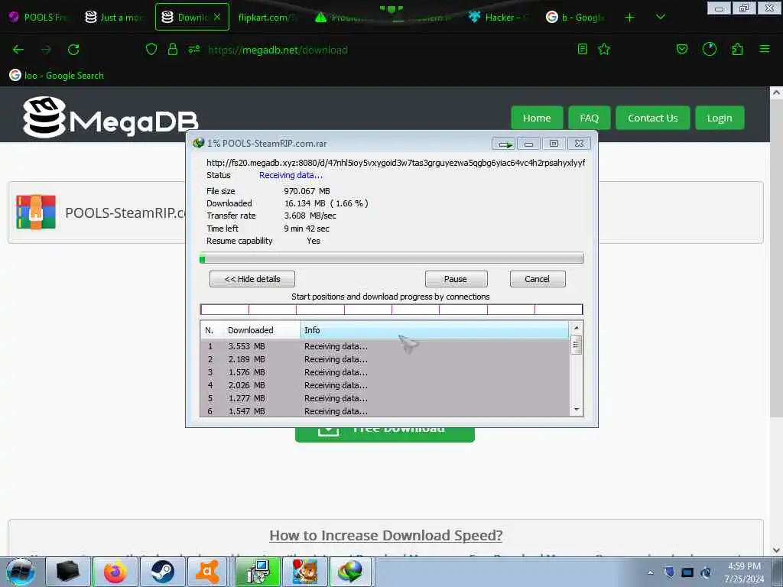
Task: Go back with the browser back arrow
Action: point(18,50)
